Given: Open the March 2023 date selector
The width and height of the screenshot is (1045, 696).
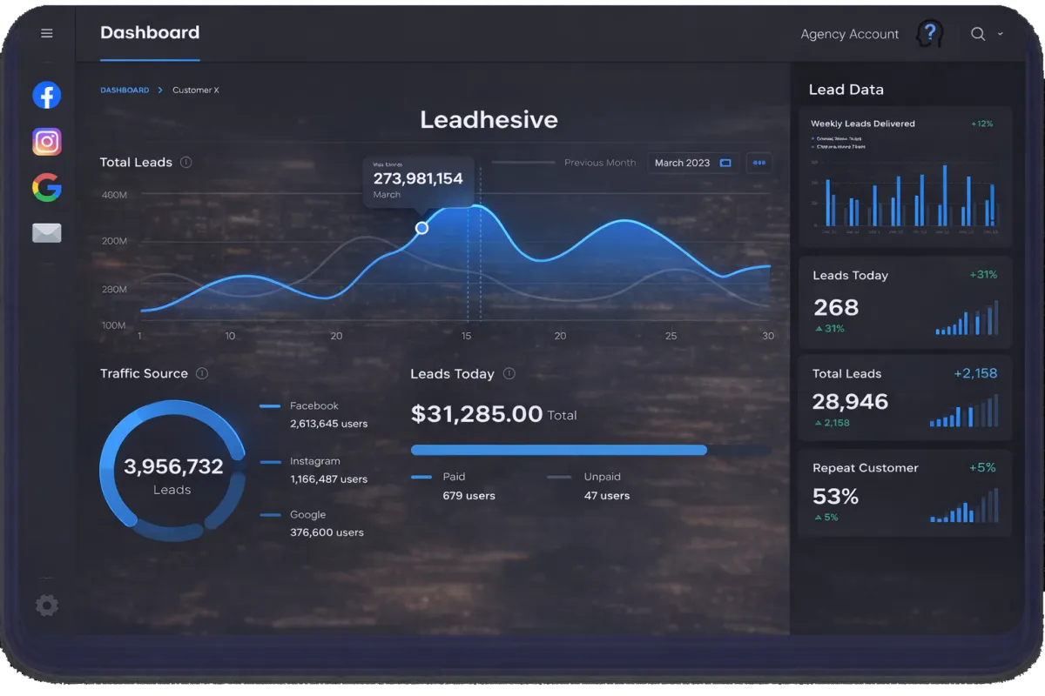Looking at the screenshot, I should (x=693, y=163).
